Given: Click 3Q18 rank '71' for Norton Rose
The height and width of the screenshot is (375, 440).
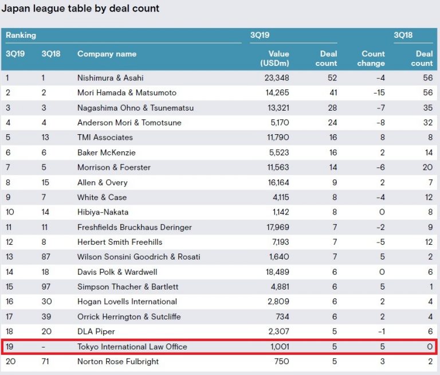Looking at the screenshot, I should click(45, 361).
